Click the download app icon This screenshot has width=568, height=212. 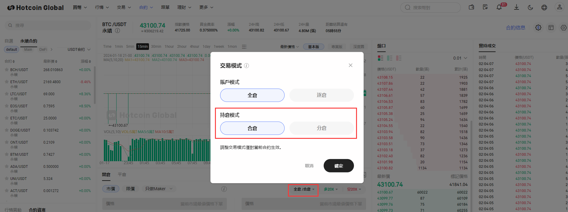tap(517, 7)
